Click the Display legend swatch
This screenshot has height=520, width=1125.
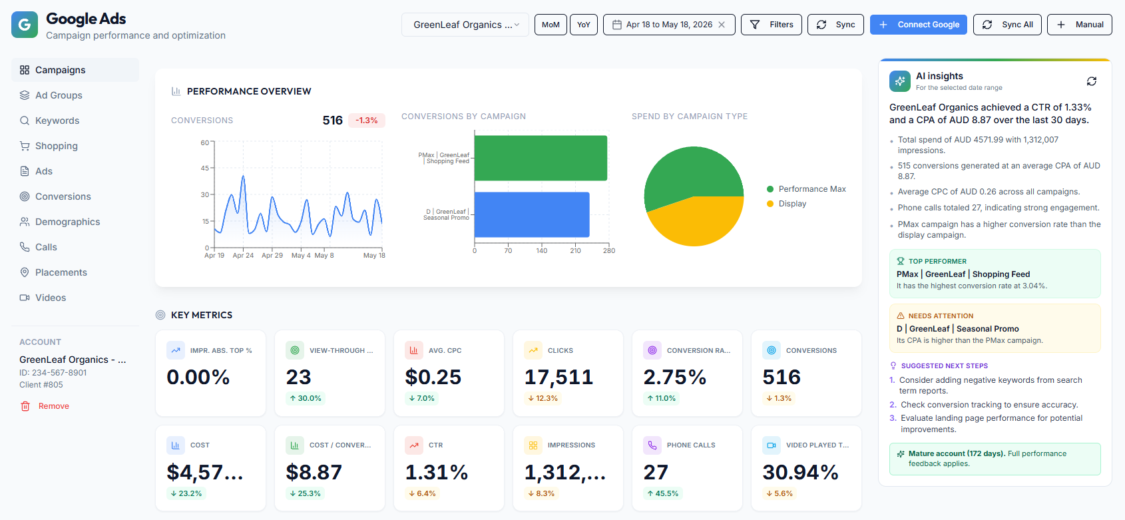[x=770, y=204]
